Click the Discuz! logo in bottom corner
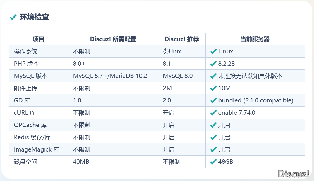Viewport: 314px width, 181px height. [x=293, y=174]
